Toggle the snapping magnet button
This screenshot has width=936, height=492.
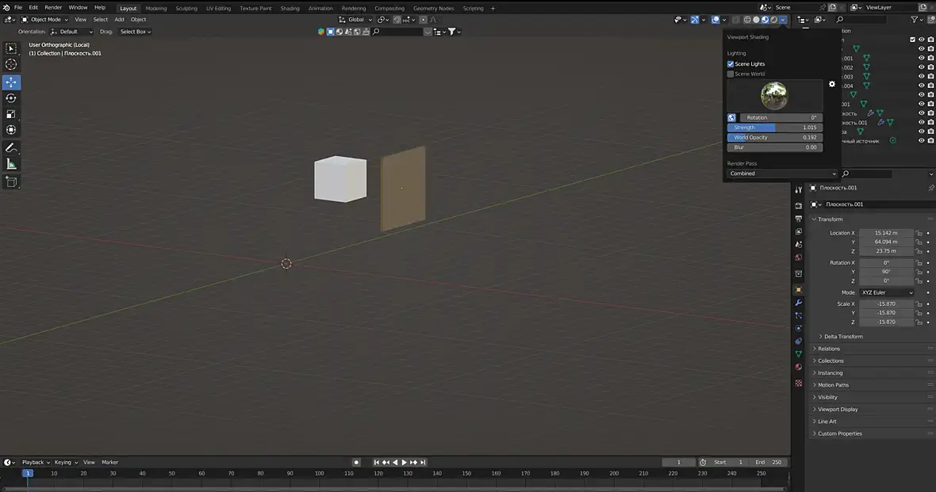click(397, 20)
